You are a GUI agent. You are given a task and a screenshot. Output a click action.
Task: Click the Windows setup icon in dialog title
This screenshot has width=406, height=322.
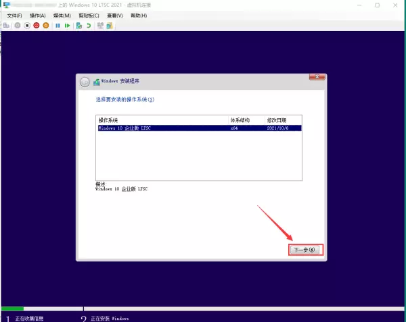(97, 82)
